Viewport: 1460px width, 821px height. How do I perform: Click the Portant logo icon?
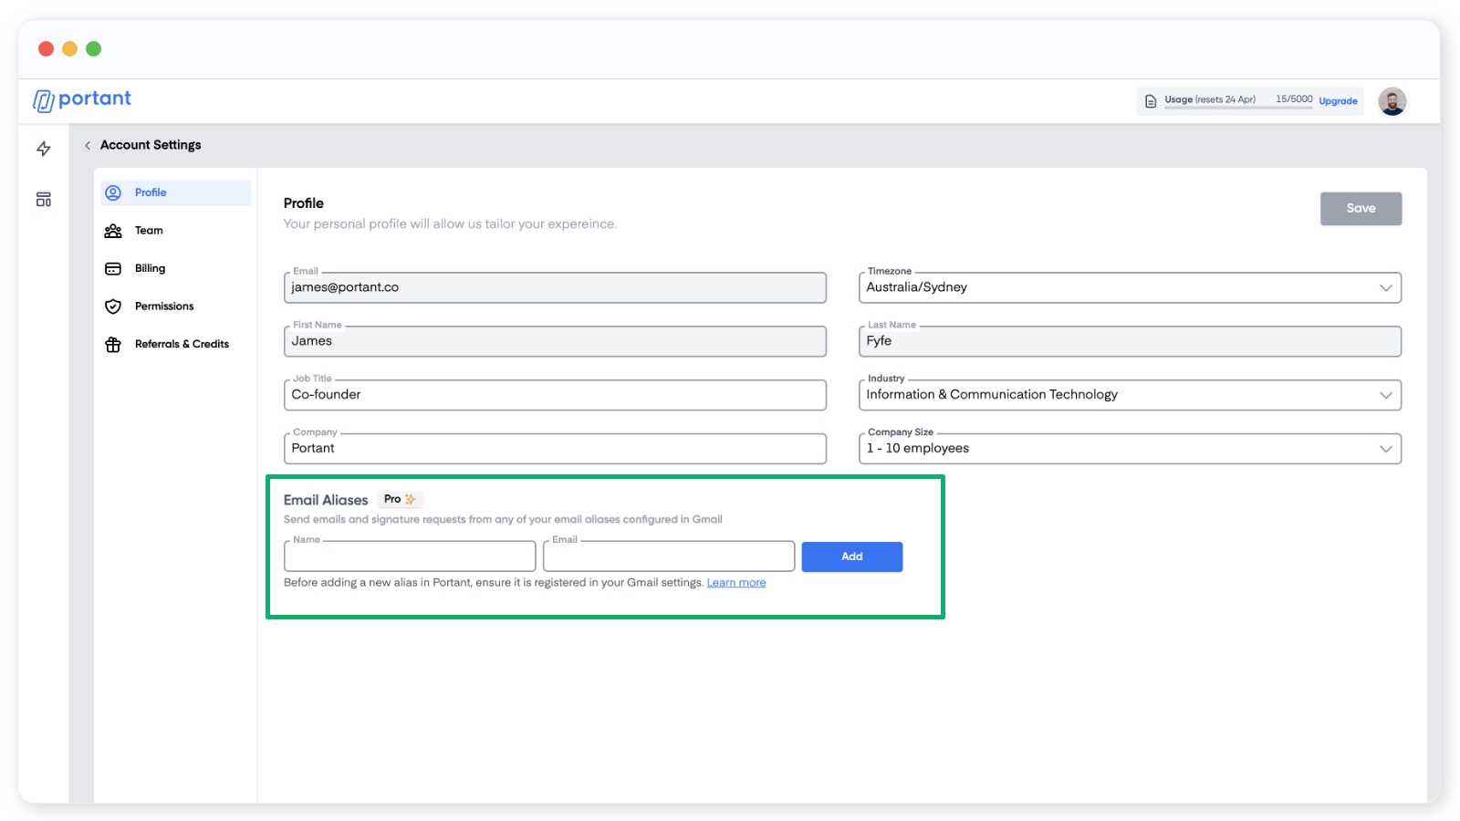[43, 99]
